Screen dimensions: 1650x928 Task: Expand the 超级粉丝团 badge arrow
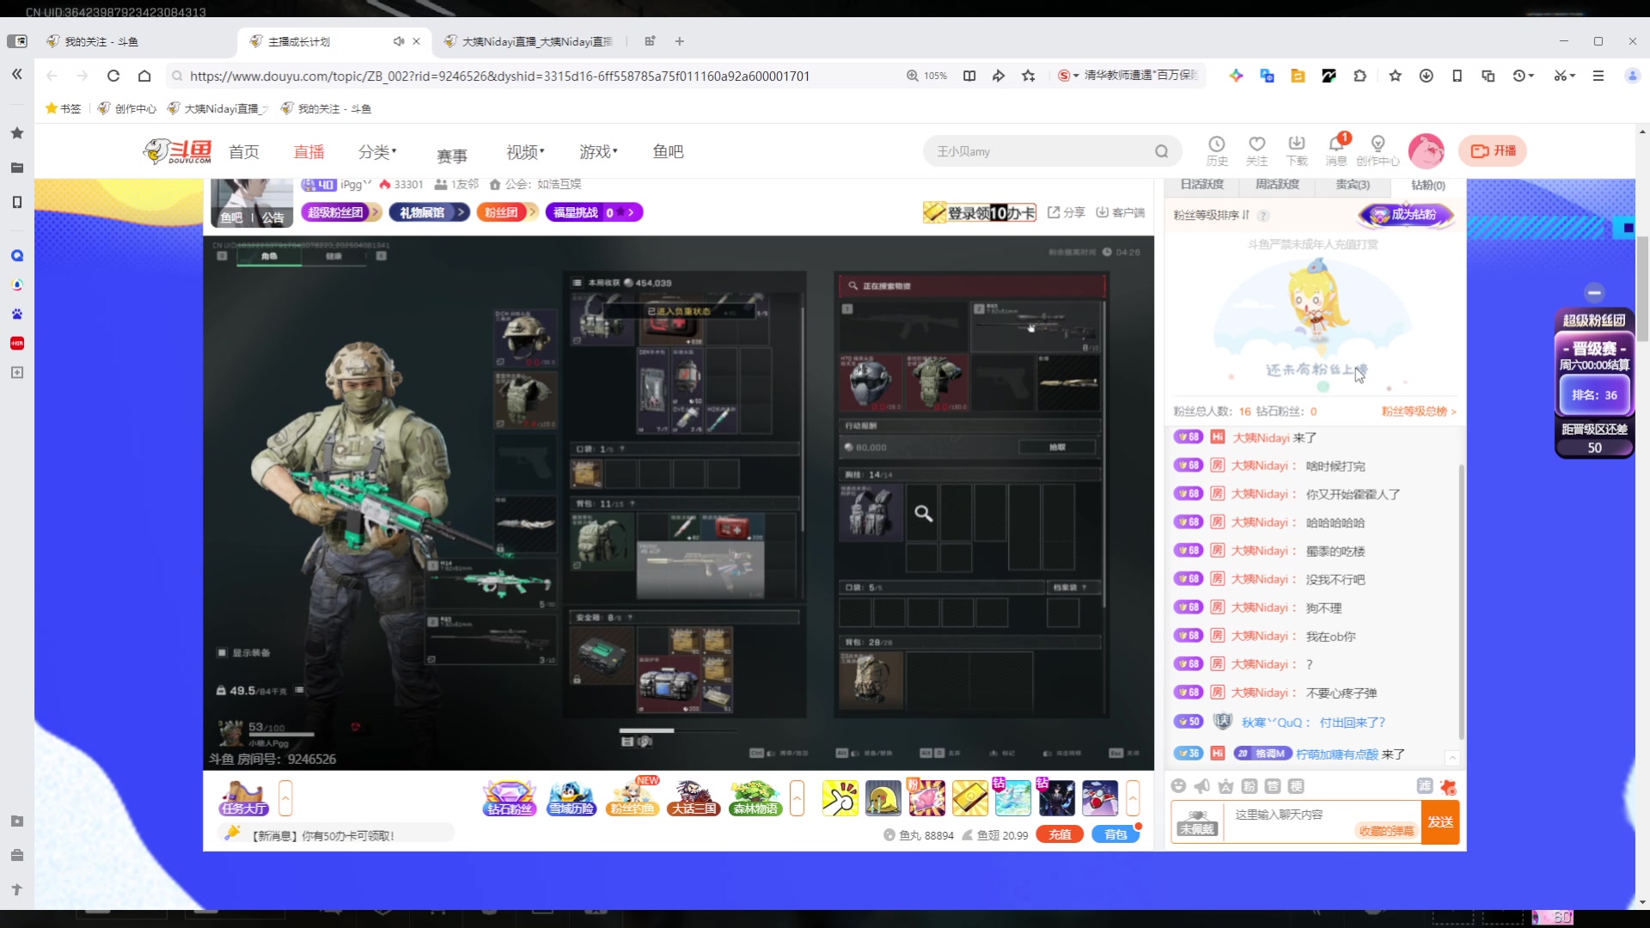[375, 212]
